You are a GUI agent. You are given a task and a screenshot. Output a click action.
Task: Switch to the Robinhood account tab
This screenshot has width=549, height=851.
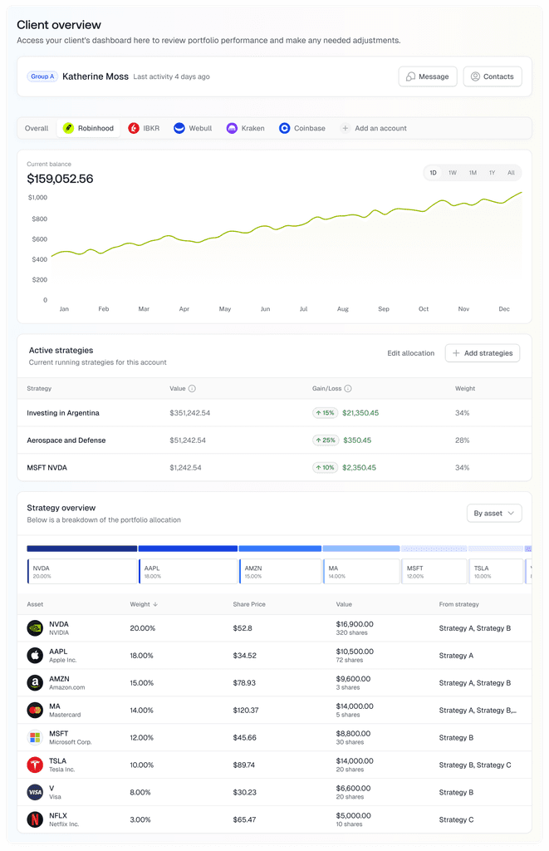tap(88, 128)
